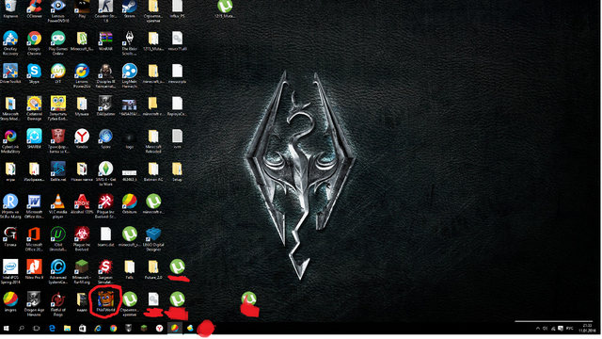
Task: Select the Surgeon Simulator shortcut
Action: coord(105,271)
